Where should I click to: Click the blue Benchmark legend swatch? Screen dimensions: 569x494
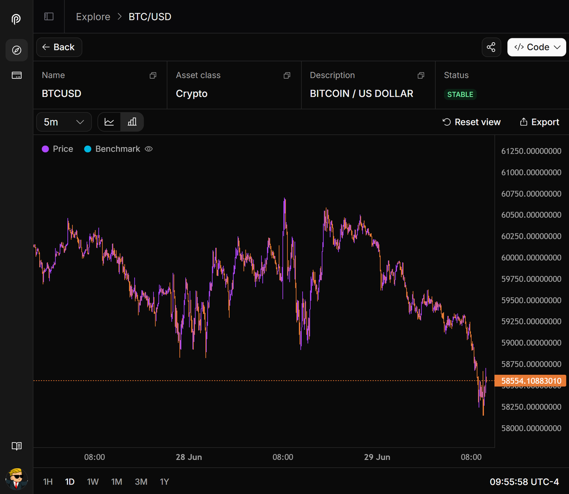point(88,149)
